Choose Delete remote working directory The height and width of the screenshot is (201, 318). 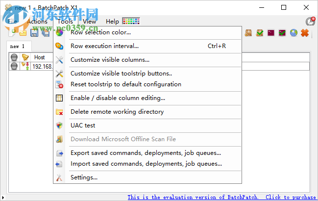coord(147,112)
